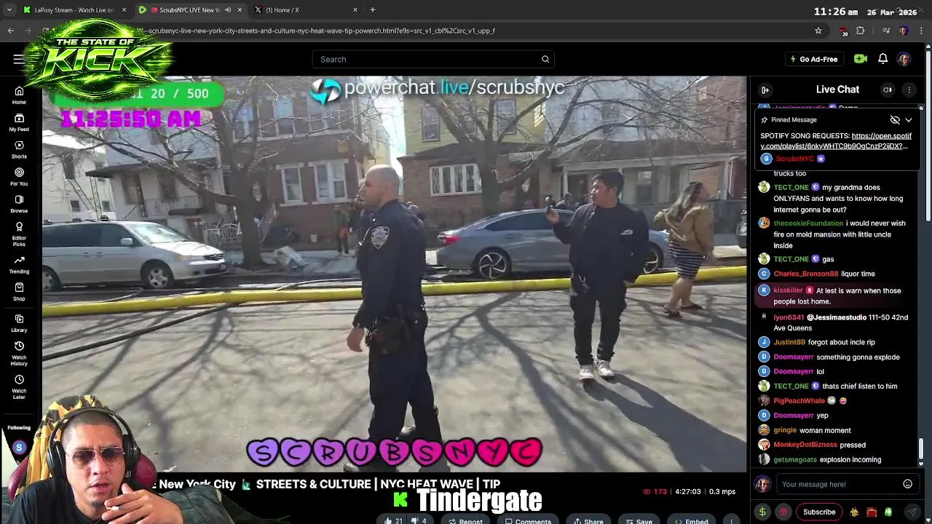The height and width of the screenshot is (524, 932).
Task: Collapse the Live Chat panel
Action: click(765, 90)
